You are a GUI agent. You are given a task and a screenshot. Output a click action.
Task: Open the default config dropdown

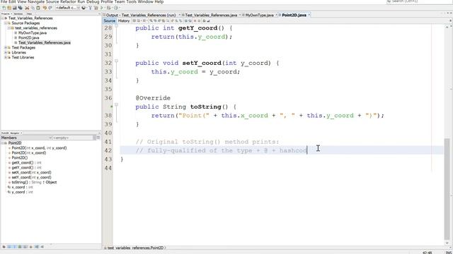click(x=68, y=8)
